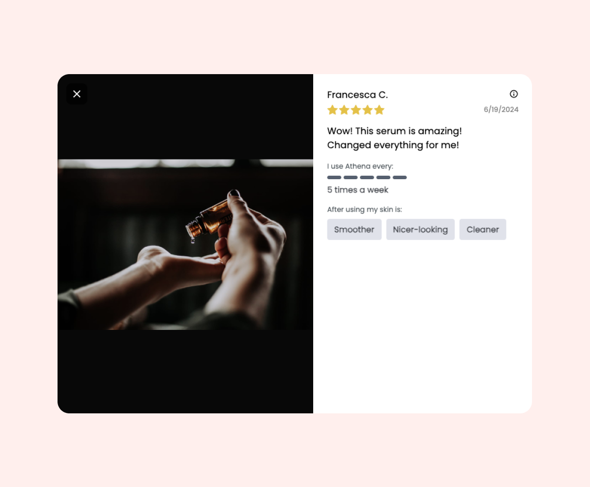Click the second rating star
Image resolution: width=590 pixels, height=487 pixels.
[344, 110]
